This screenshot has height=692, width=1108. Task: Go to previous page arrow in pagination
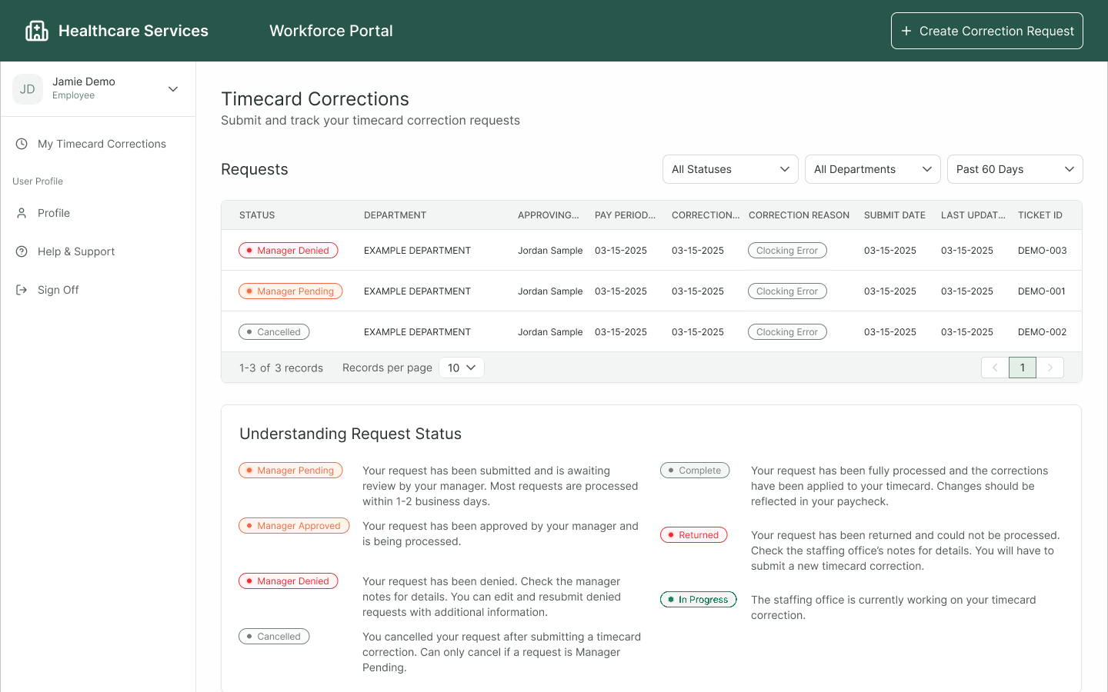995,368
